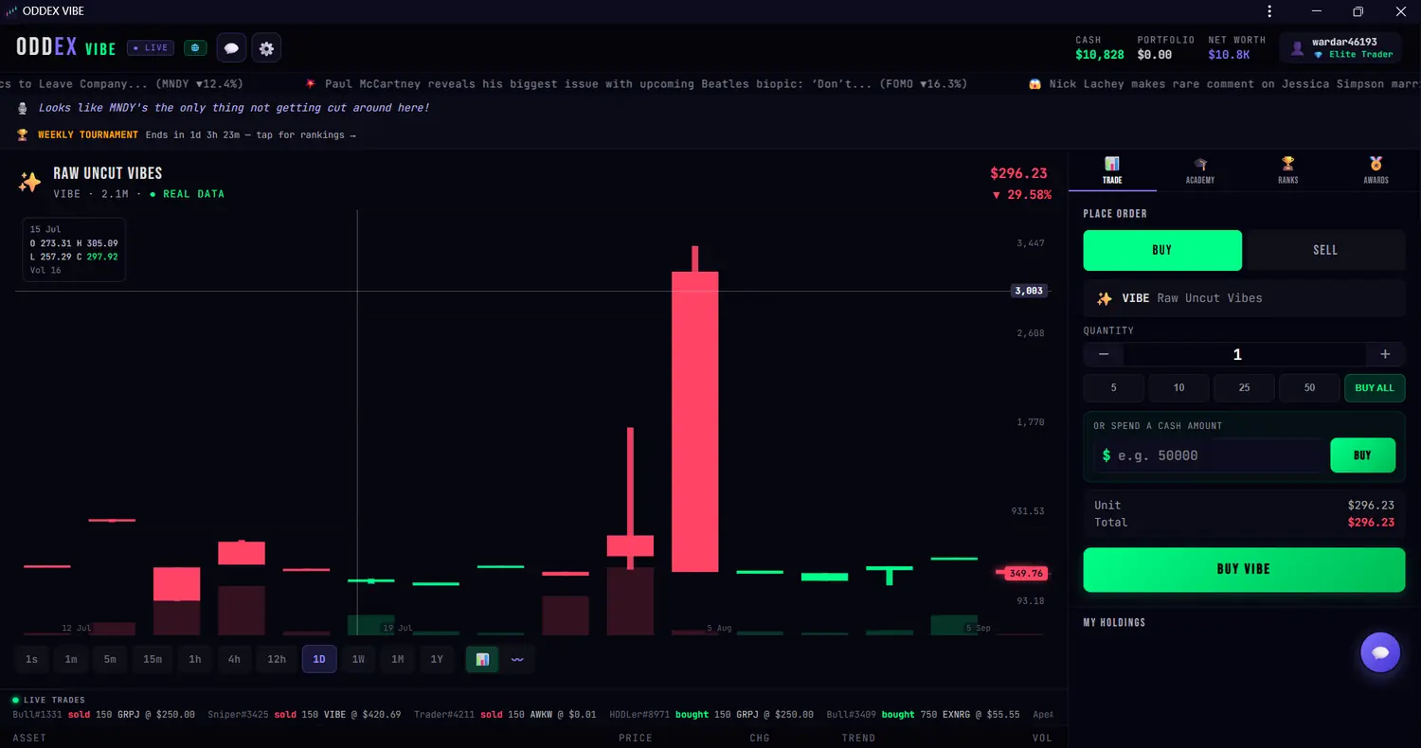Open the chat bubble icon in header
Viewport: 1421px width, 748px height.
coord(232,48)
